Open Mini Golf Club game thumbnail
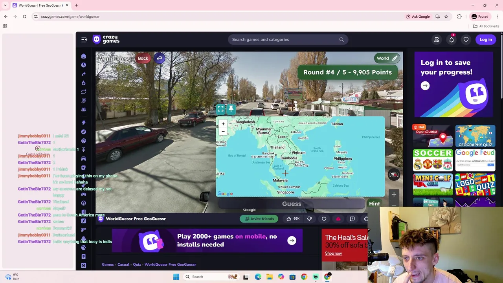This screenshot has width=503, height=283. point(433,184)
